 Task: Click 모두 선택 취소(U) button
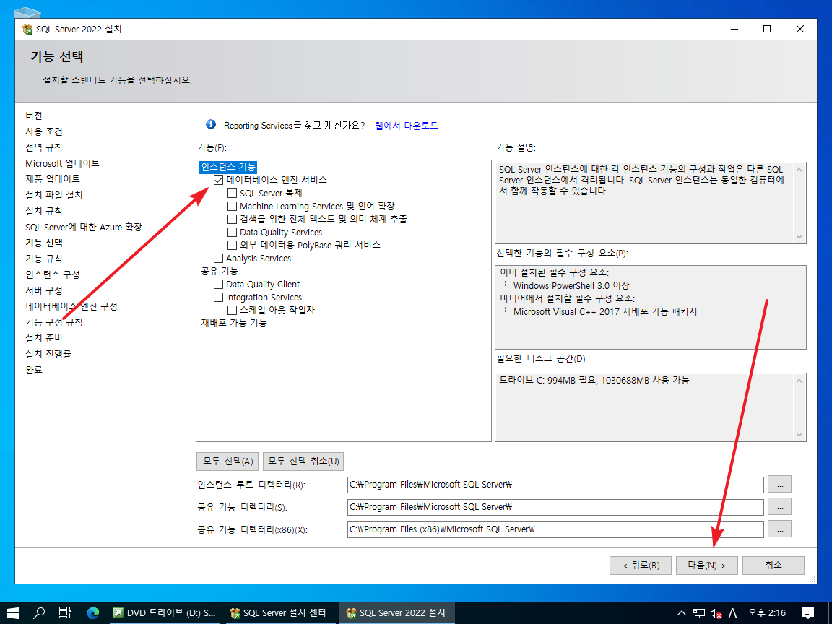[x=303, y=461]
